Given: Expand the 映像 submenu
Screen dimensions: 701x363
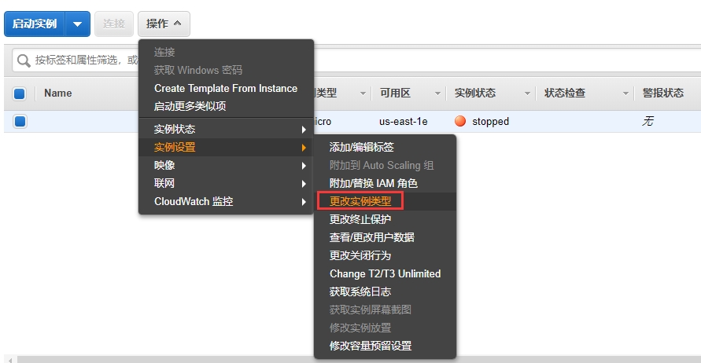Looking at the screenshot, I should coord(225,165).
